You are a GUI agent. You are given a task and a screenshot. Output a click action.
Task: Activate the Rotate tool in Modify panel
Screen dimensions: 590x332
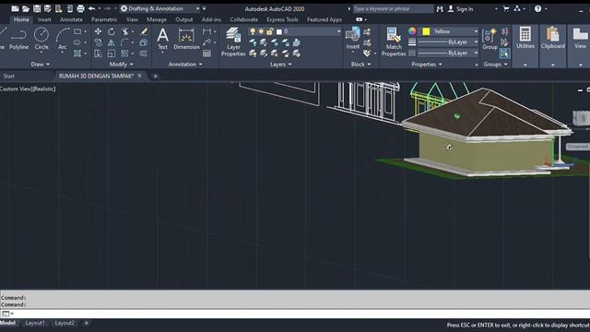(112, 31)
